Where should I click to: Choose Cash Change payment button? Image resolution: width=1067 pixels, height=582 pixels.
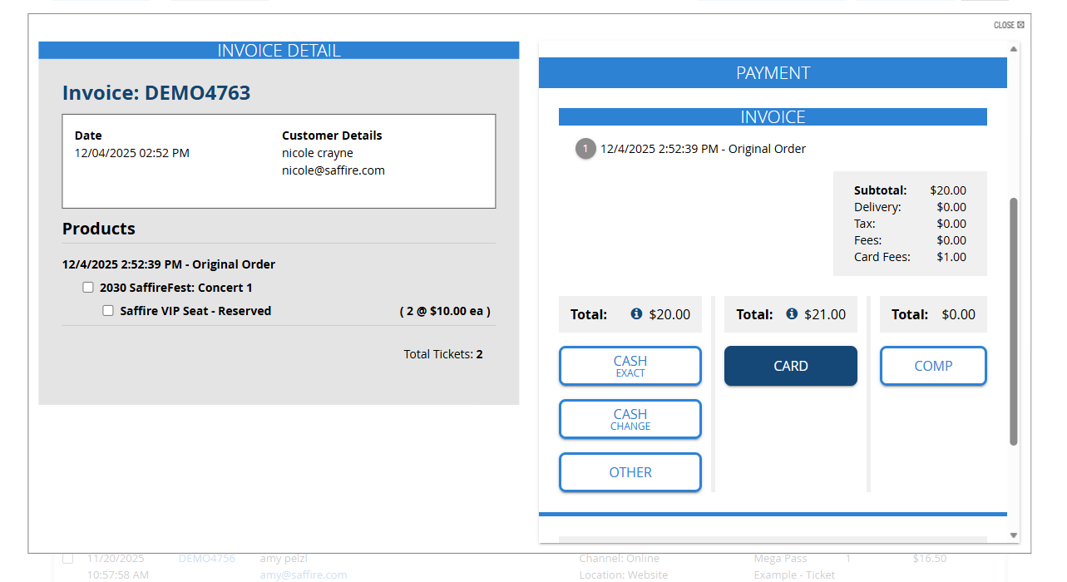(630, 419)
